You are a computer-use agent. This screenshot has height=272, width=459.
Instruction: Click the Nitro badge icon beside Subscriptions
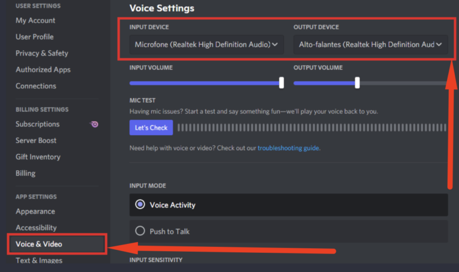[x=94, y=124]
